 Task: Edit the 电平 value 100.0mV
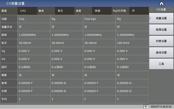point(132,43)
